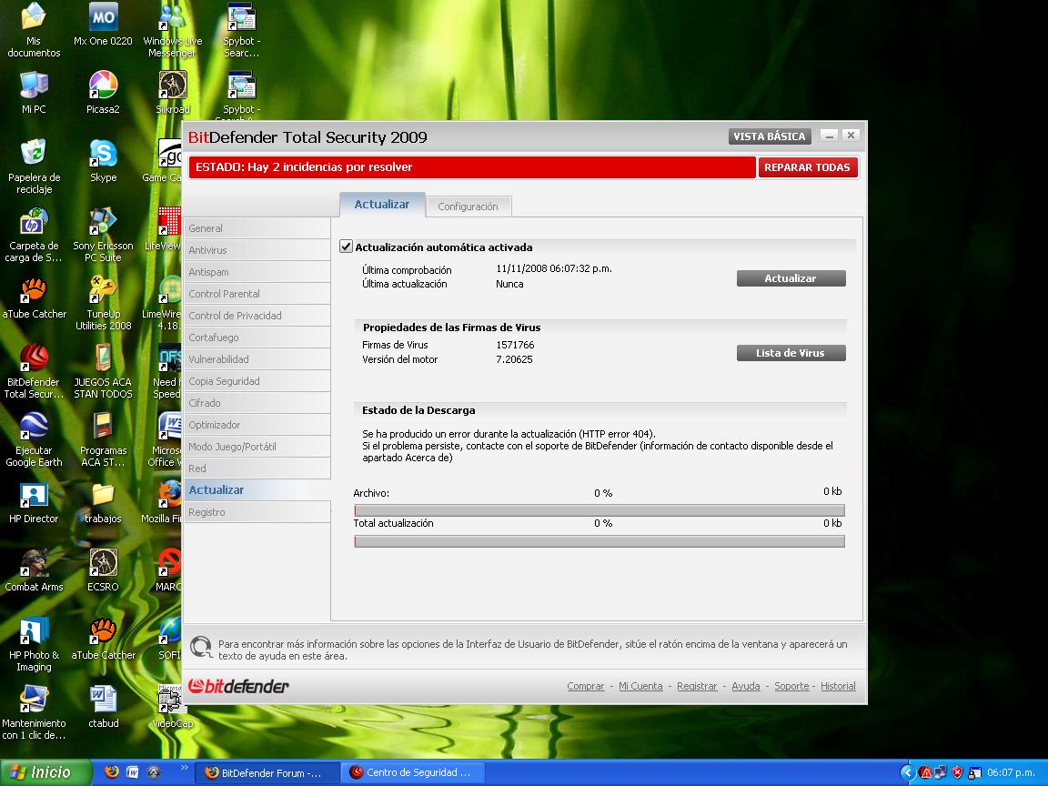Click the bitdefender logo in footer
This screenshot has width=1048, height=786.
(x=238, y=686)
